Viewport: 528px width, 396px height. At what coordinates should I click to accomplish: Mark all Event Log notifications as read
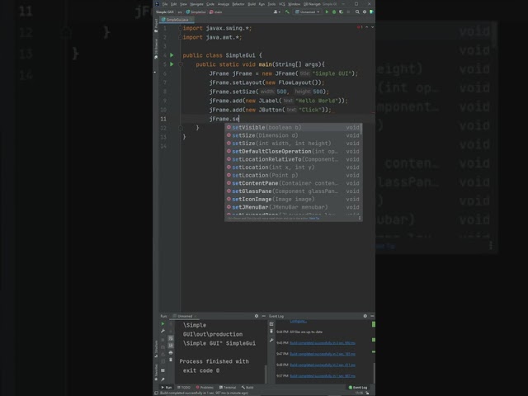(271, 323)
